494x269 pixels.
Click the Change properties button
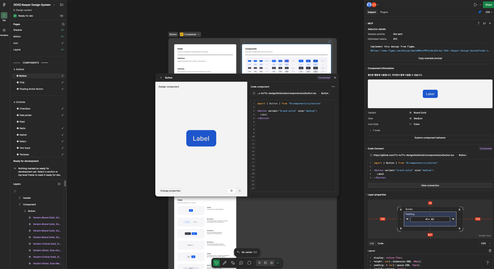point(170,191)
